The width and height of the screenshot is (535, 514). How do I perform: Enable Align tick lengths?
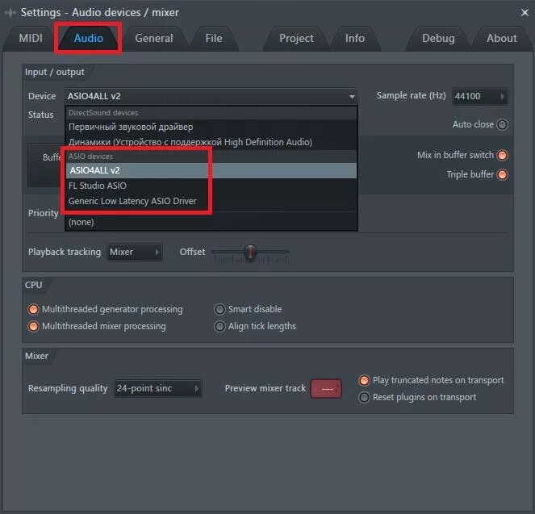[219, 327]
